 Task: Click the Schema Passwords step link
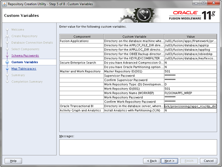[x=25, y=56]
